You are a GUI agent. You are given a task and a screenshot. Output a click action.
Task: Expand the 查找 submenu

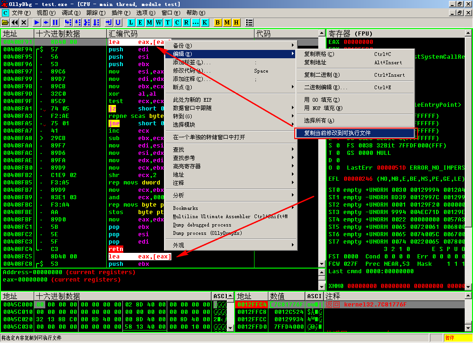pyautogui.click(x=231, y=149)
